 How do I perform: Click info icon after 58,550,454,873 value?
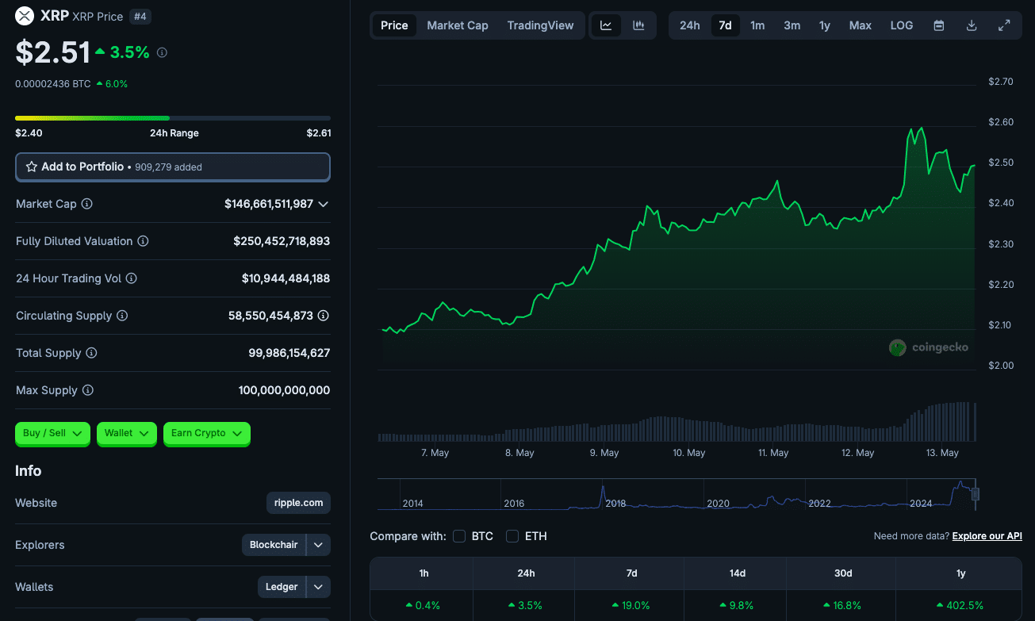click(324, 316)
